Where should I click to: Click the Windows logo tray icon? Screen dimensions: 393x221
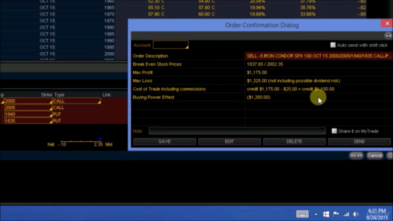[326, 214]
